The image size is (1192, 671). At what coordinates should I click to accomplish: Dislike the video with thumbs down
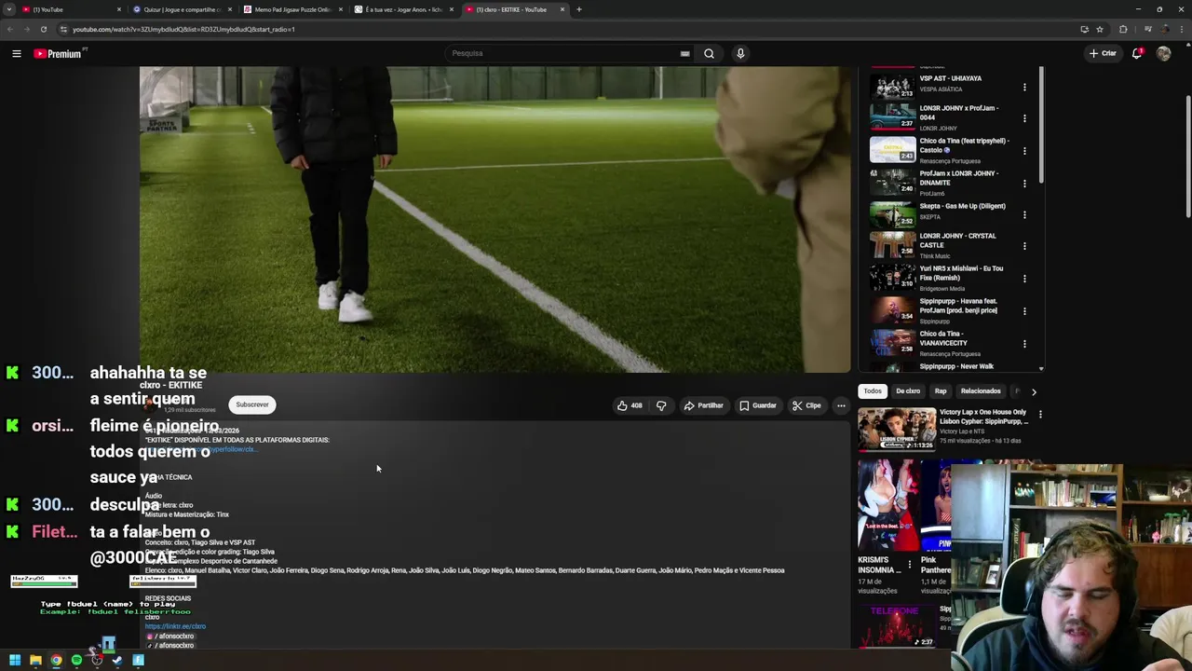coord(661,405)
